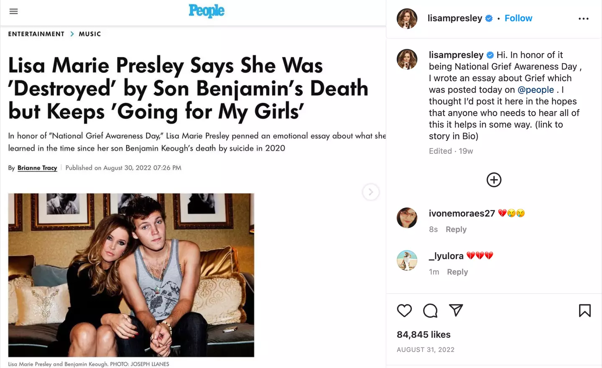
Task: Open the three-dot more options menu
Action: (584, 19)
